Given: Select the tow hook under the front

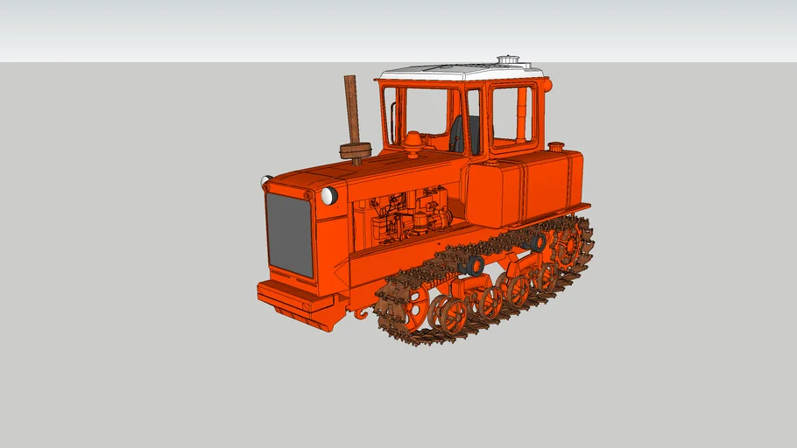Looking at the screenshot, I should tap(360, 311).
